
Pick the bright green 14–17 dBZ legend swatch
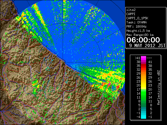(x=144, y=93)
